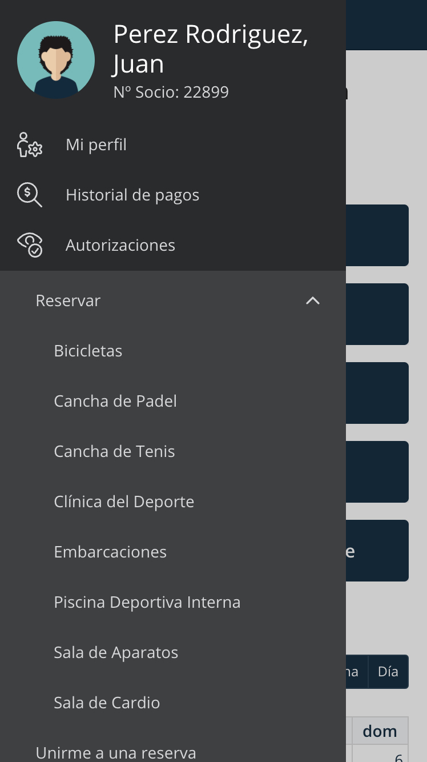Tap the user name Perez Rodriguez, Juan

point(211,49)
